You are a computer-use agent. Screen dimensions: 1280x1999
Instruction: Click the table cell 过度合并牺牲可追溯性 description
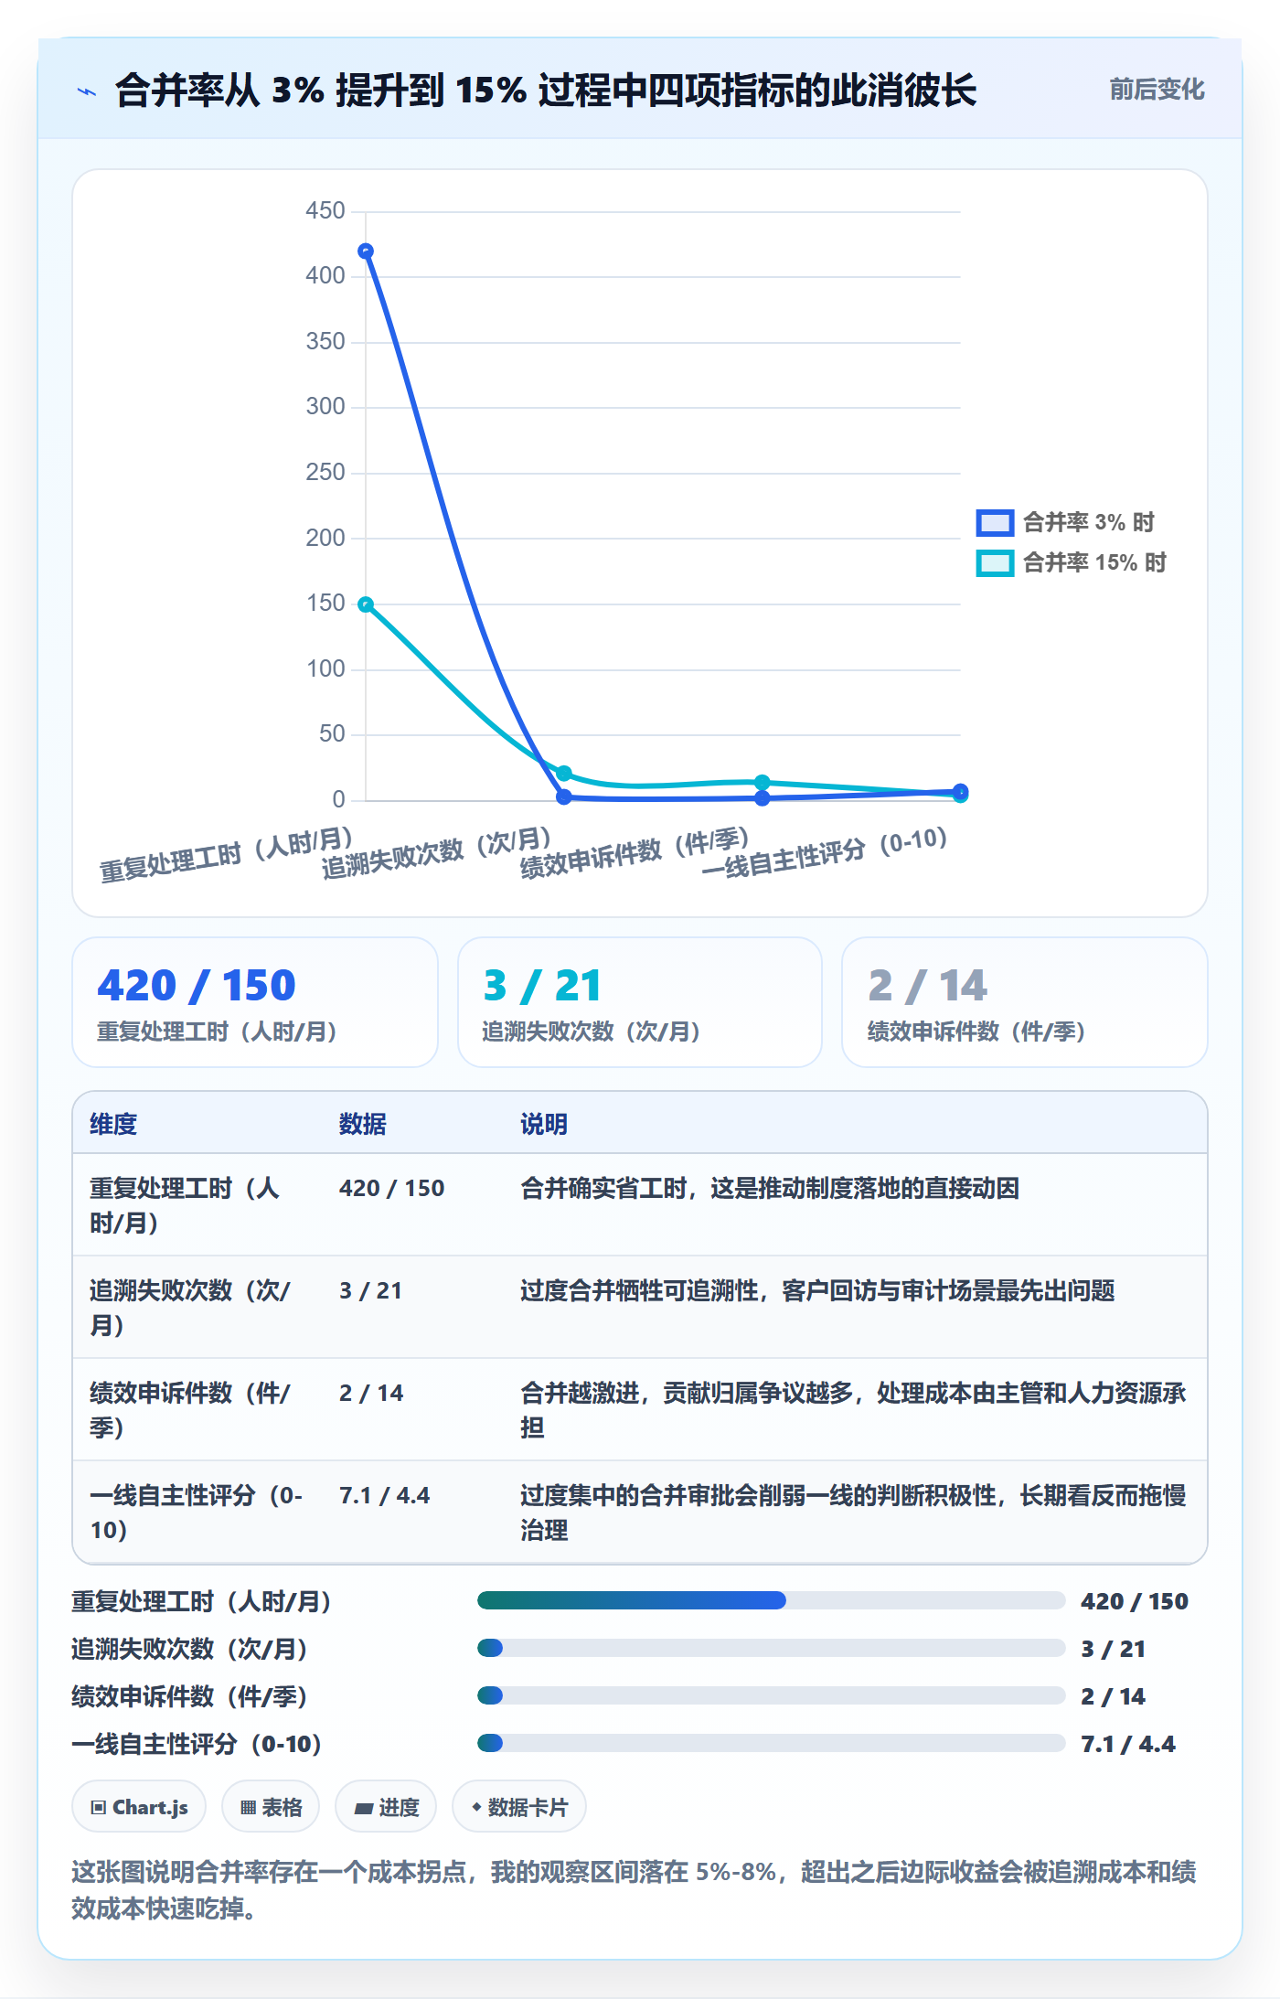pos(817,1290)
